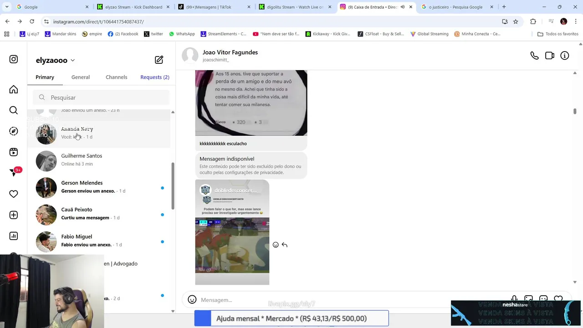Viewport: 583px width, 328px height.
Task: Open dashboard insights icon in sidebar
Action: pyautogui.click(x=14, y=236)
